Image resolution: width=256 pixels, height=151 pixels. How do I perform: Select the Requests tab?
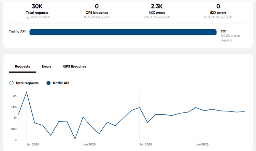pyautogui.click(x=23, y=66)
